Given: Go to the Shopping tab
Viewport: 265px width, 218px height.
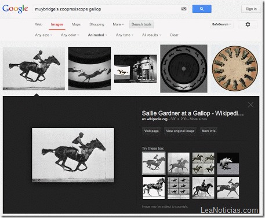Looking at the screenshot, I should 97,24.
